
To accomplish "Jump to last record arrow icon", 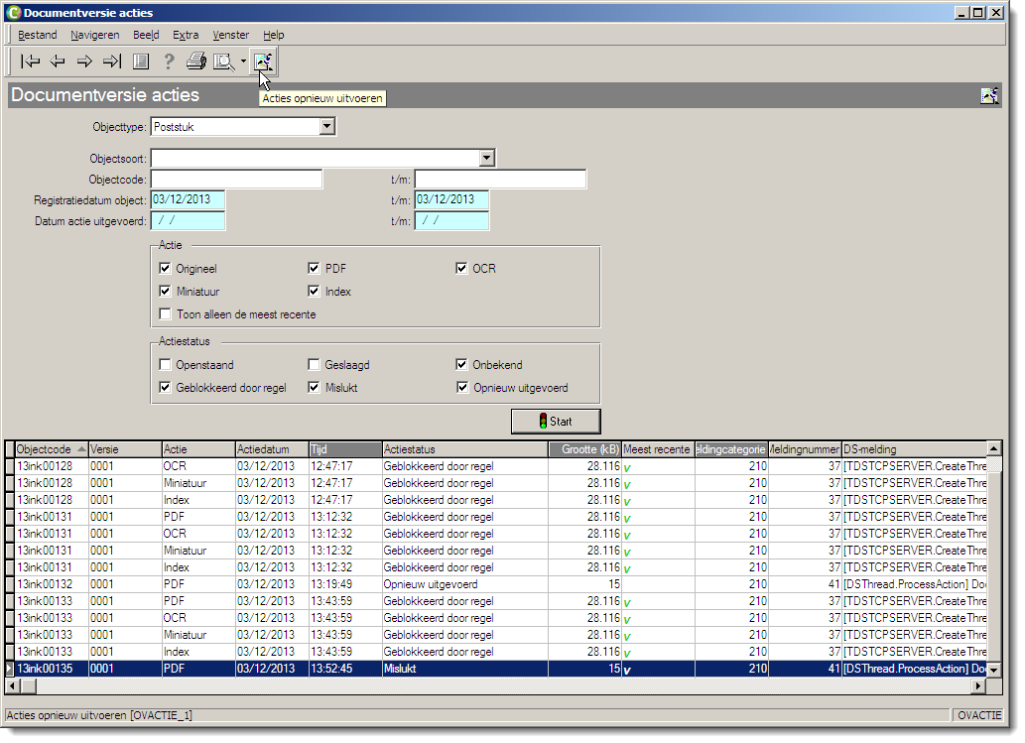I will tap(112, 62).
